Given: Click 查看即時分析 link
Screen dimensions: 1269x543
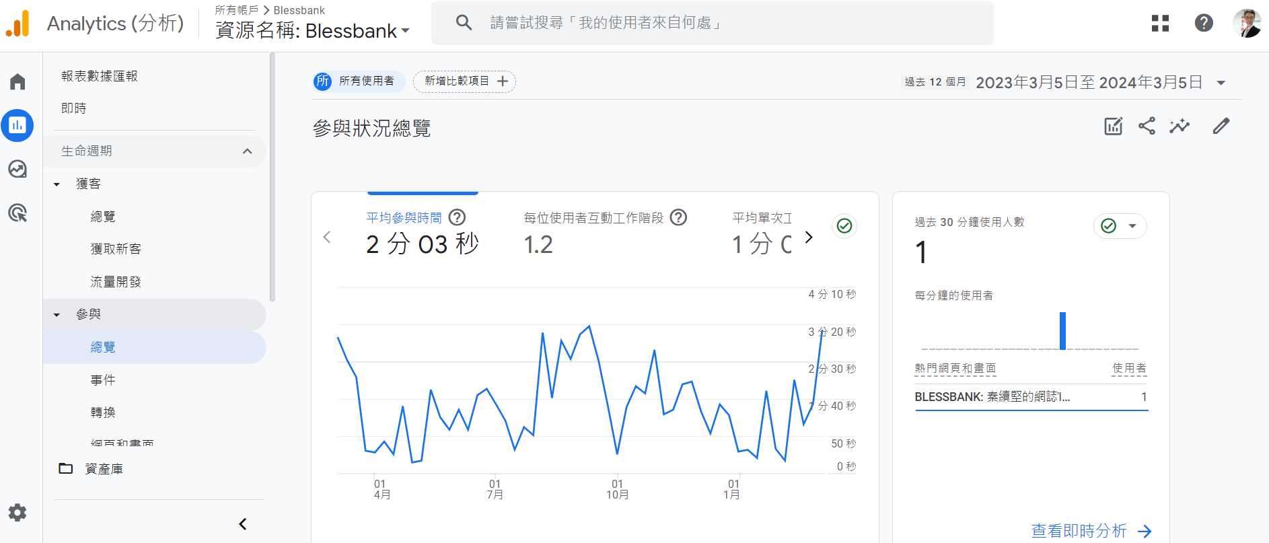Looking at the screenshot, I should [1079, 531].
